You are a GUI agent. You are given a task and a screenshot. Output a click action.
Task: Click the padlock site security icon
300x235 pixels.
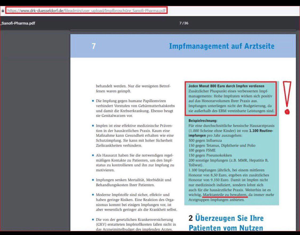(3, 11)
